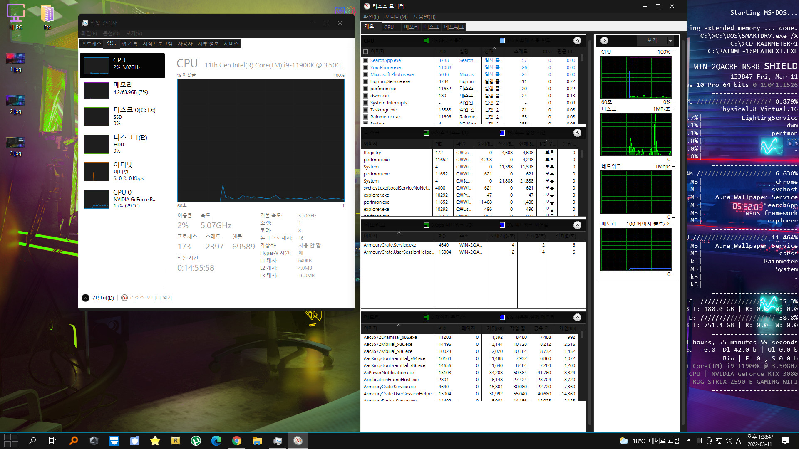Check the Microsoft.Photos.exe process checkbox
Screen dimensions: 799x449
[365, 75]
